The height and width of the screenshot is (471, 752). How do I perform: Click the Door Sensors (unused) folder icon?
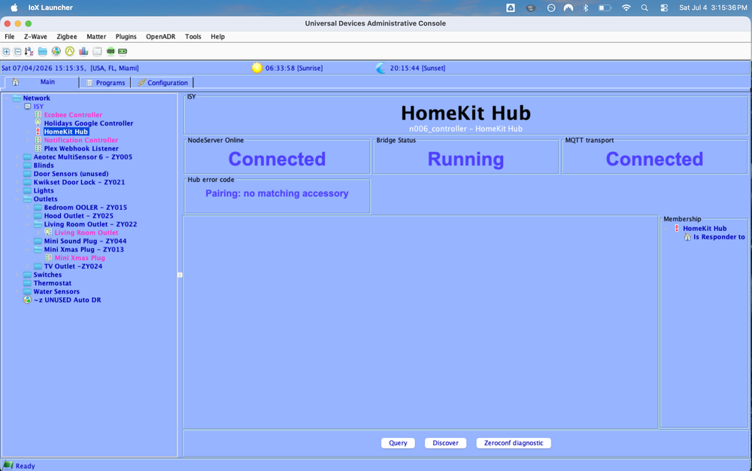click(x=27, y=174)
